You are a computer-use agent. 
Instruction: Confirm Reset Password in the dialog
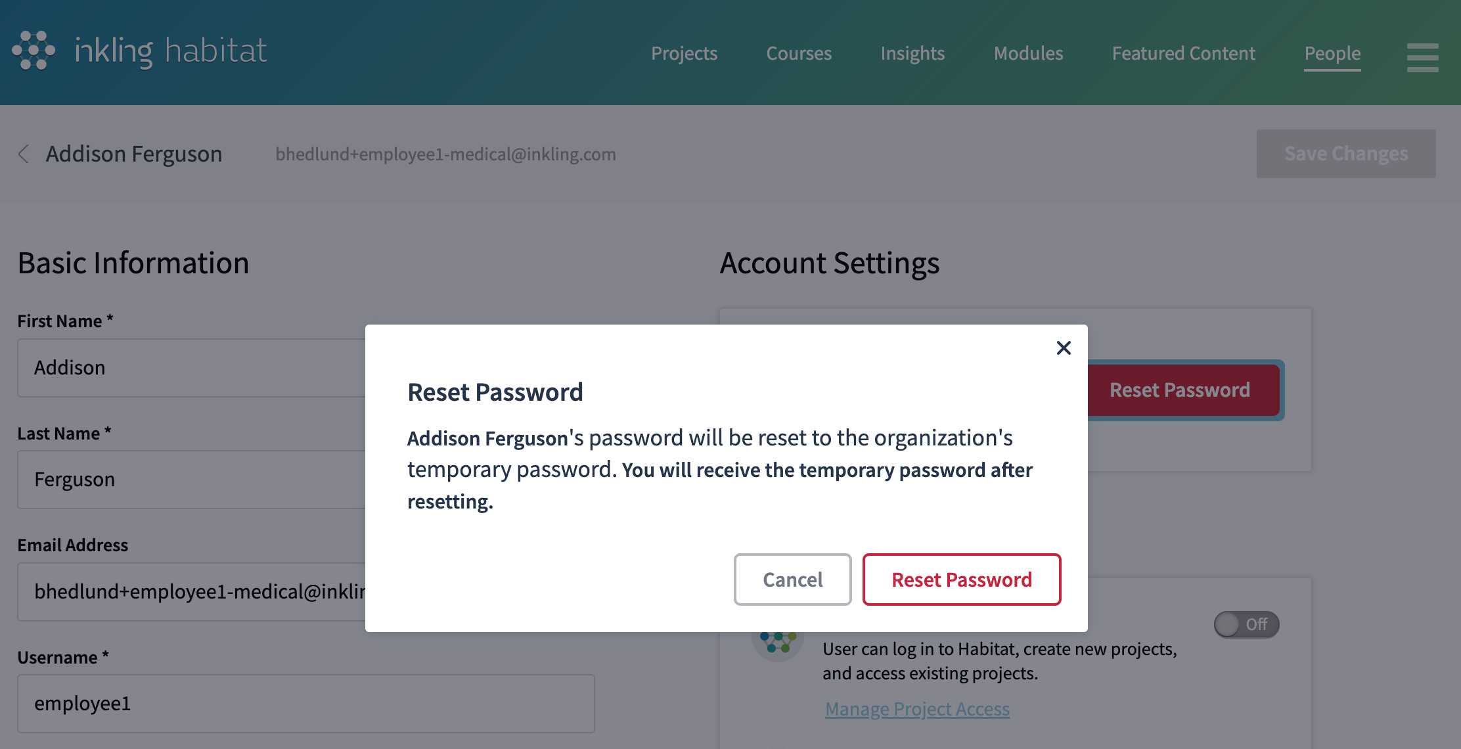click(x=962, y=579)
